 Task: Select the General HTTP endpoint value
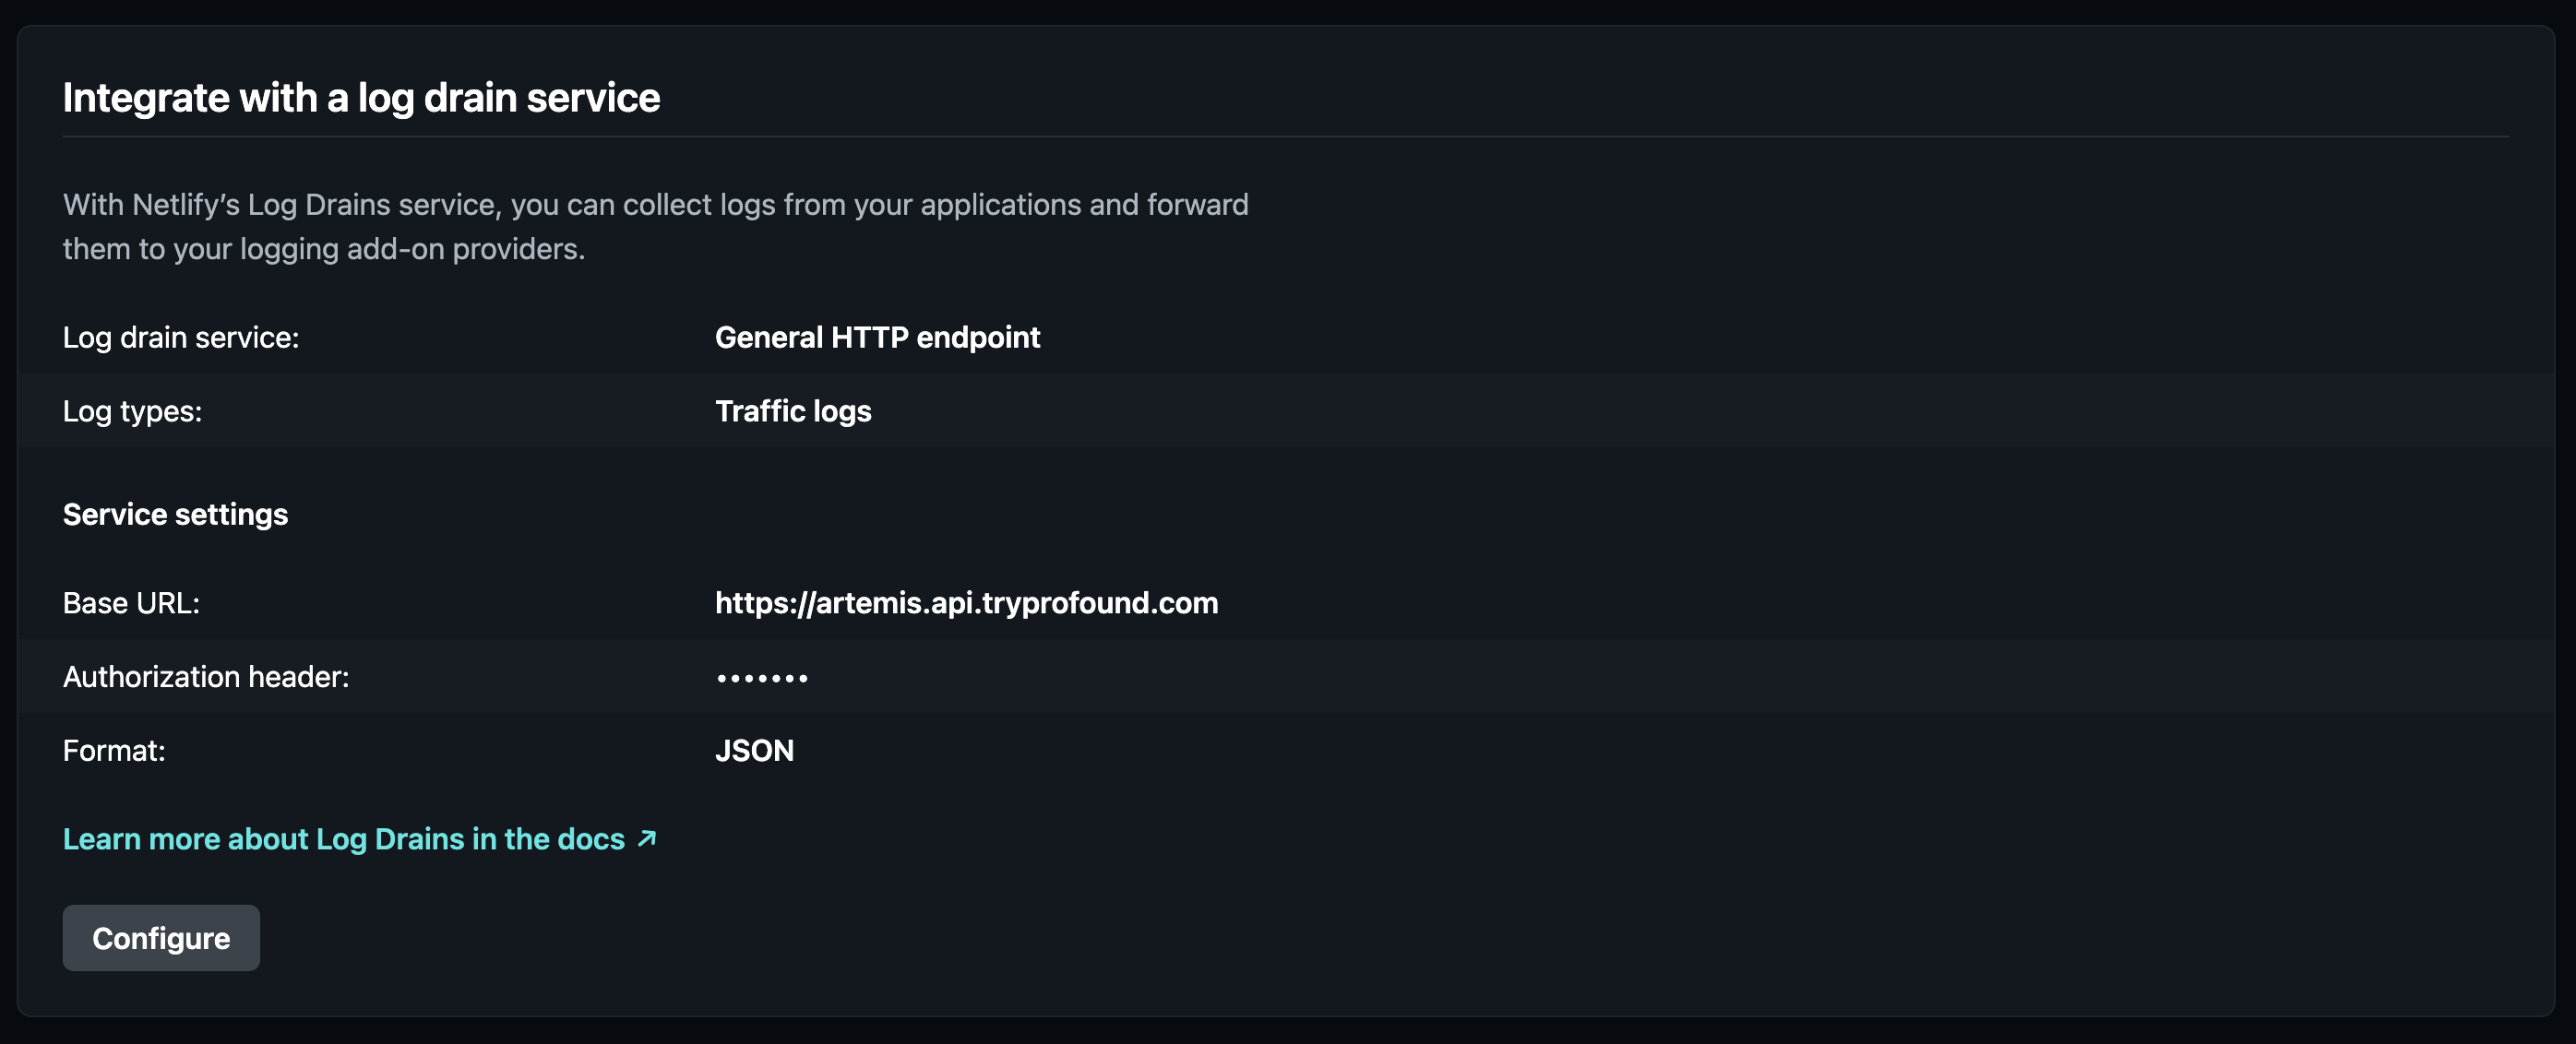[877, 337]
